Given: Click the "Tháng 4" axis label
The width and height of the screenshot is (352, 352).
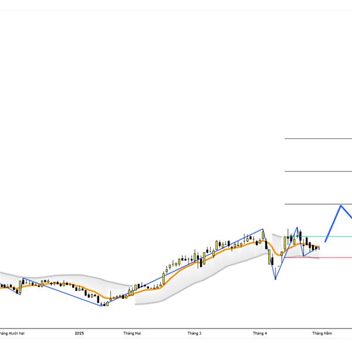Looking at the screenshot, I should click(x=260, y=333).
